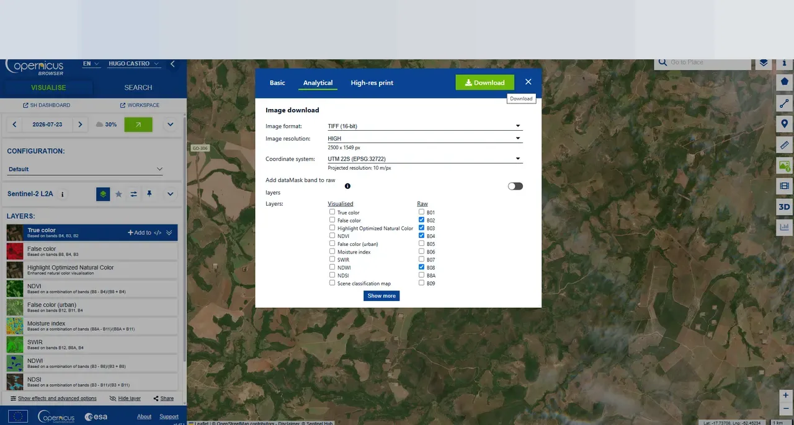
Task: Open the custom script code icon on True color
Action: pos(158,232)
